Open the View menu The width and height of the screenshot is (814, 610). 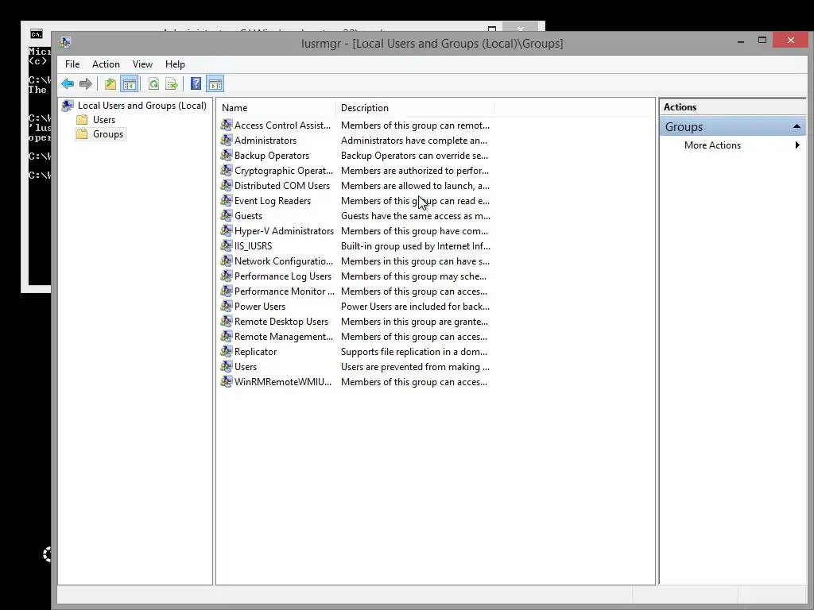click(142, 64)
